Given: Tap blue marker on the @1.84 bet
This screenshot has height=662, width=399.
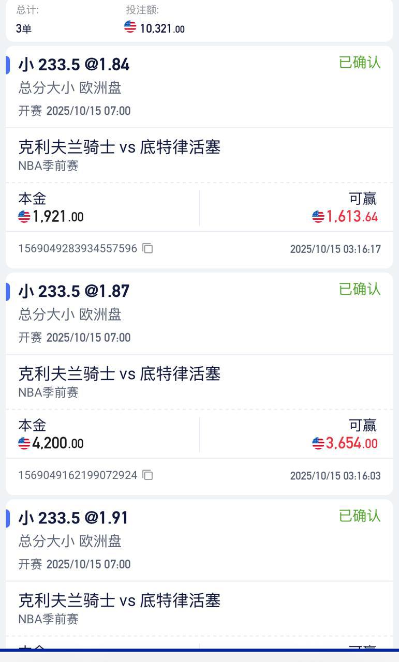Looking at the screenshot, I should 8,65.
